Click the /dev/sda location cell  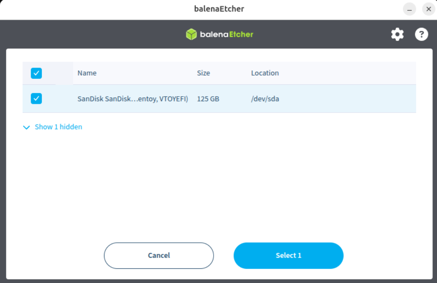pos(265,99)
